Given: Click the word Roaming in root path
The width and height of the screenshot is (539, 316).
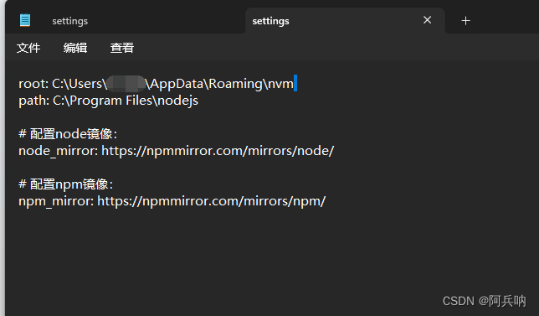Looking at the screenshot, I should (235, 84).
